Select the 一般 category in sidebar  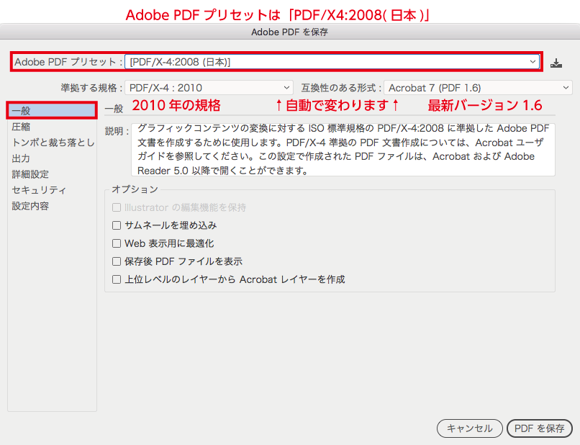click(x=52, y=111)
